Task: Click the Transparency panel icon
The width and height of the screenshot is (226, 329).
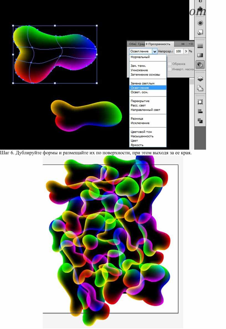Action: pyautogui.click(x=200, y=65)
